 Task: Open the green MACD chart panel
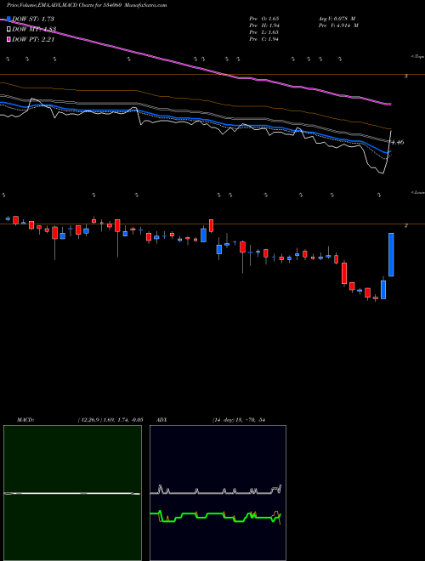click(72, 493)
